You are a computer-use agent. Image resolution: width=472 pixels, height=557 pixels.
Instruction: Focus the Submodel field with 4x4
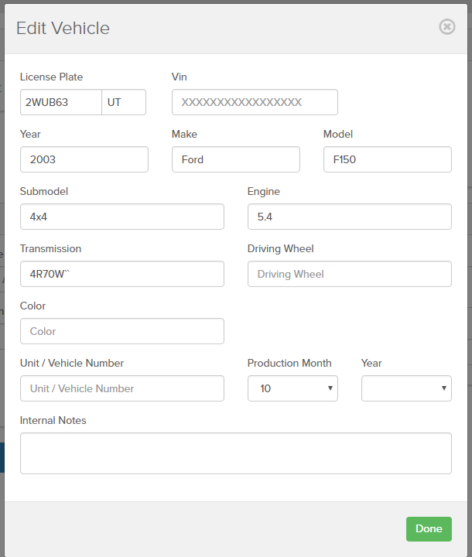[122, 217]
